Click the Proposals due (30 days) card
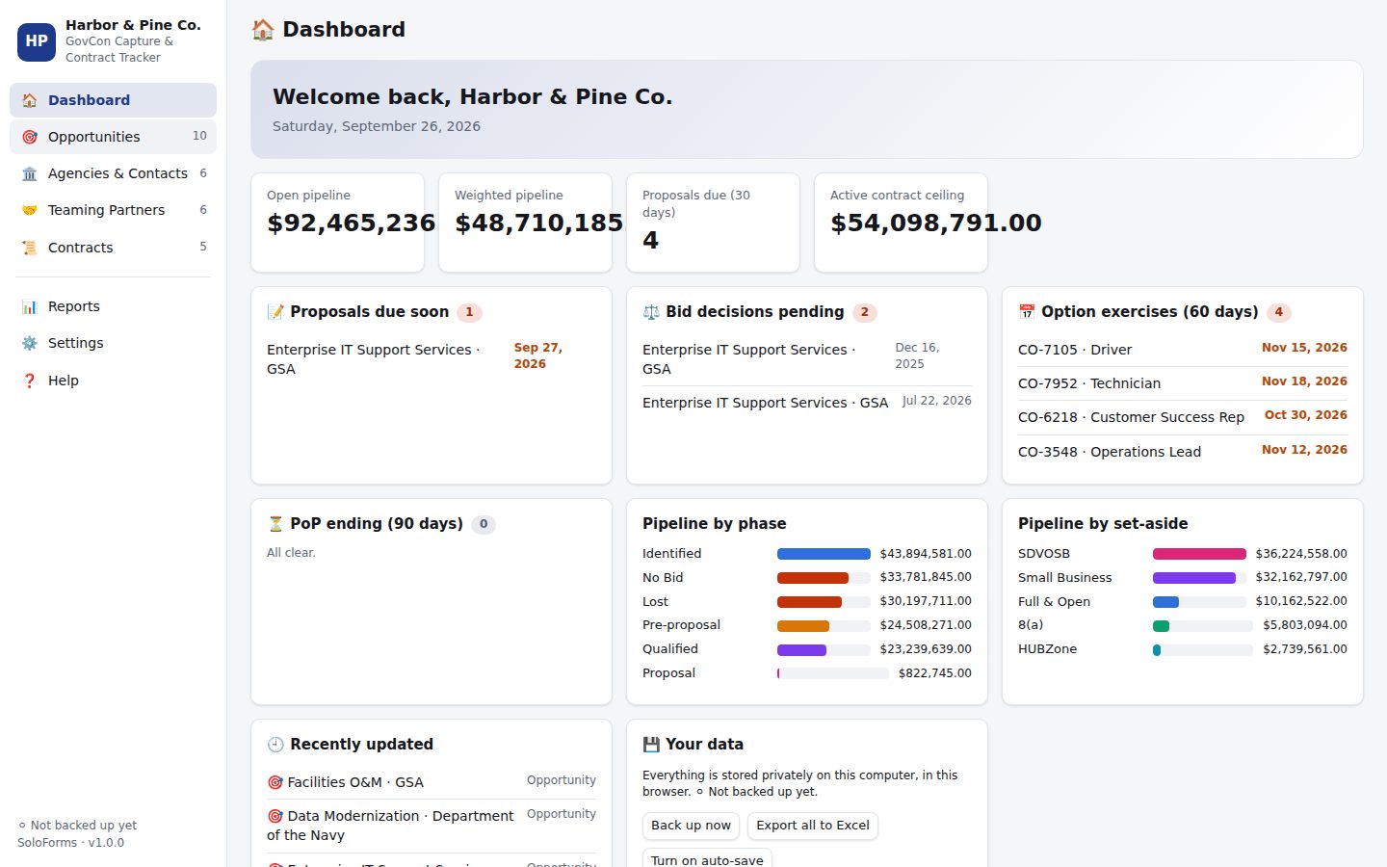This screenshot has height=867, width=1387. (713, 223)
